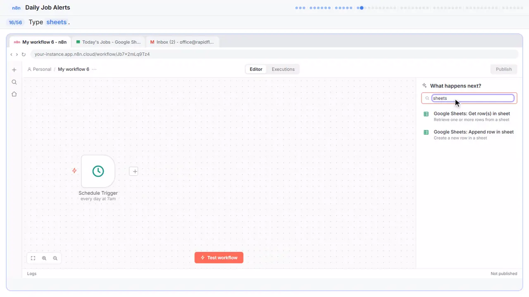This screenshot has height=297, width=529.
Task: Click the Publish button
Action: click(x=504, y=69)
